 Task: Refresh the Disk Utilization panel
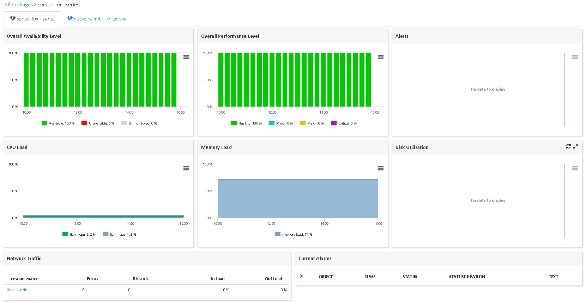pos(568,146)
